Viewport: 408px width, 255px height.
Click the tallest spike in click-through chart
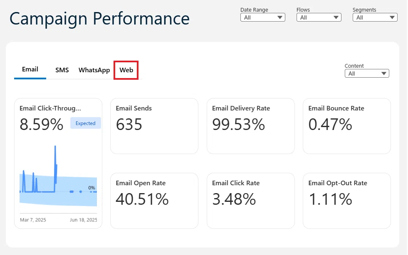click(x=55, y=147)
